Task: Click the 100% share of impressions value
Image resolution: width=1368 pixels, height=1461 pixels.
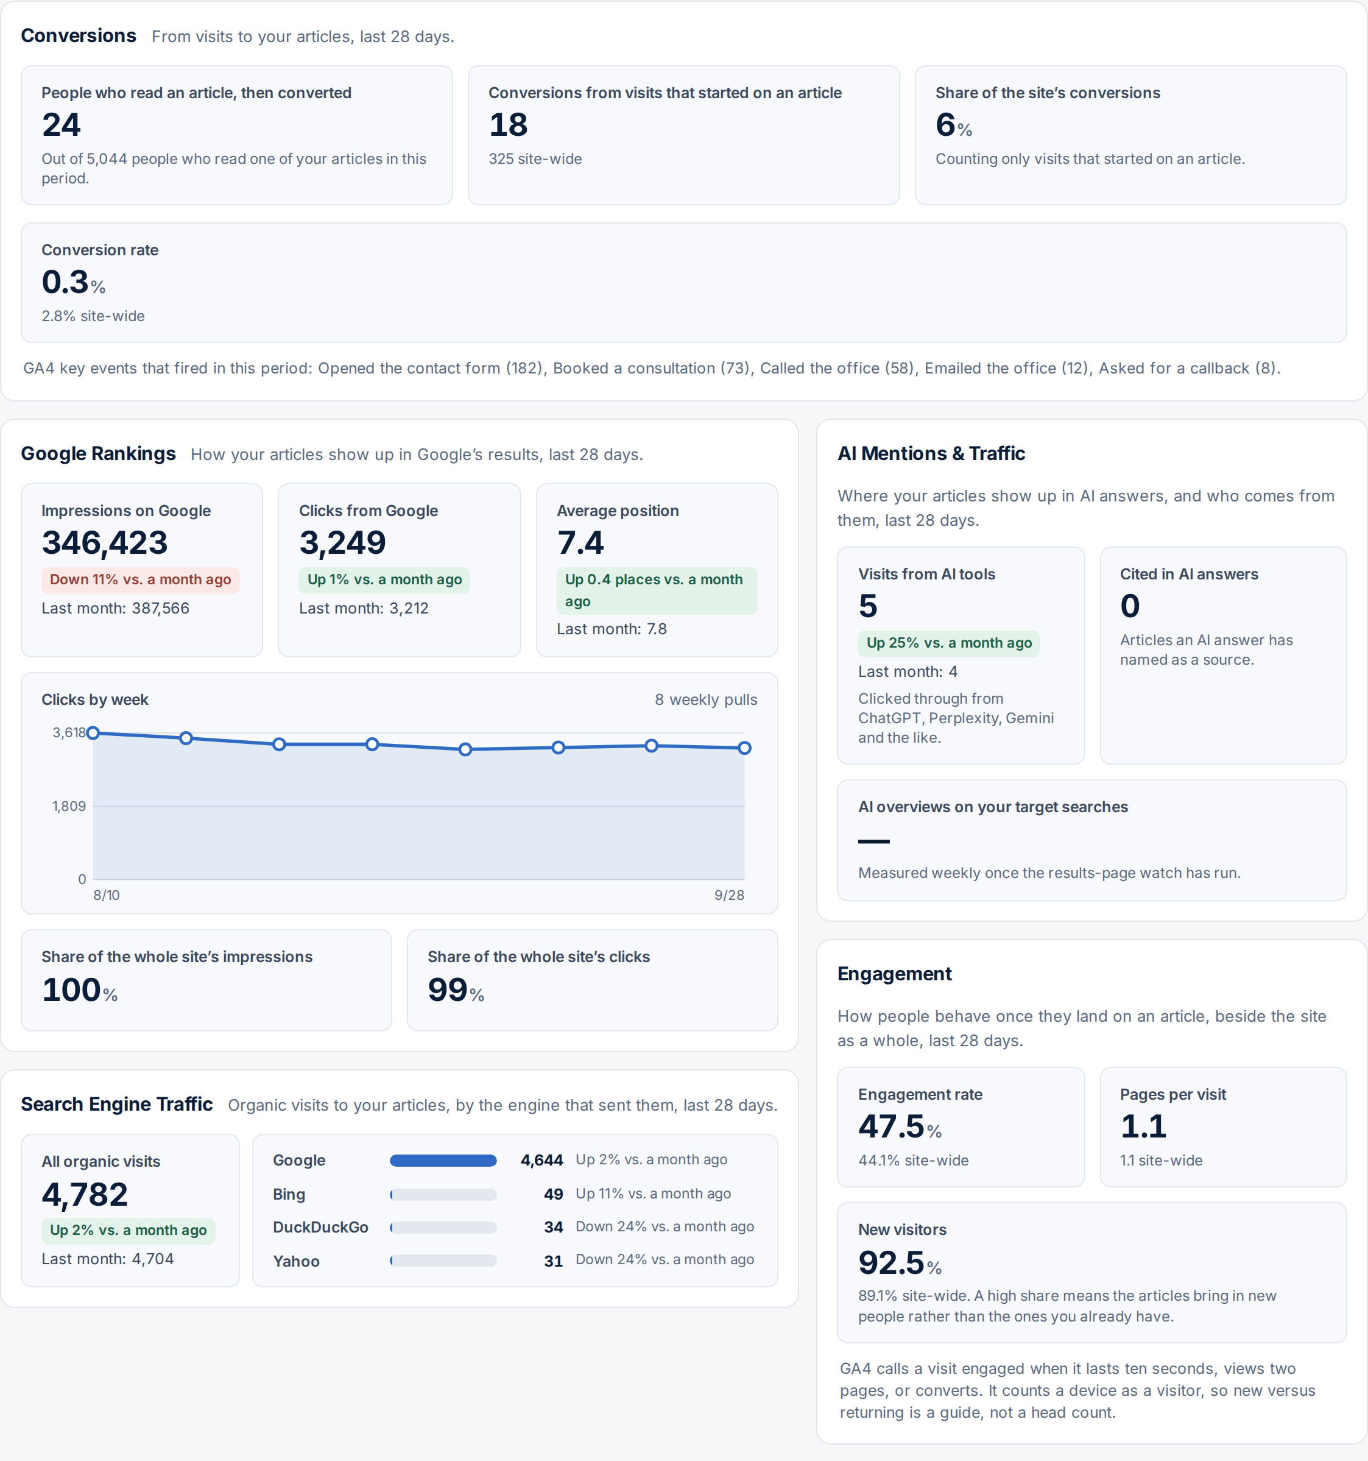Action: click(x=79, y=990)
